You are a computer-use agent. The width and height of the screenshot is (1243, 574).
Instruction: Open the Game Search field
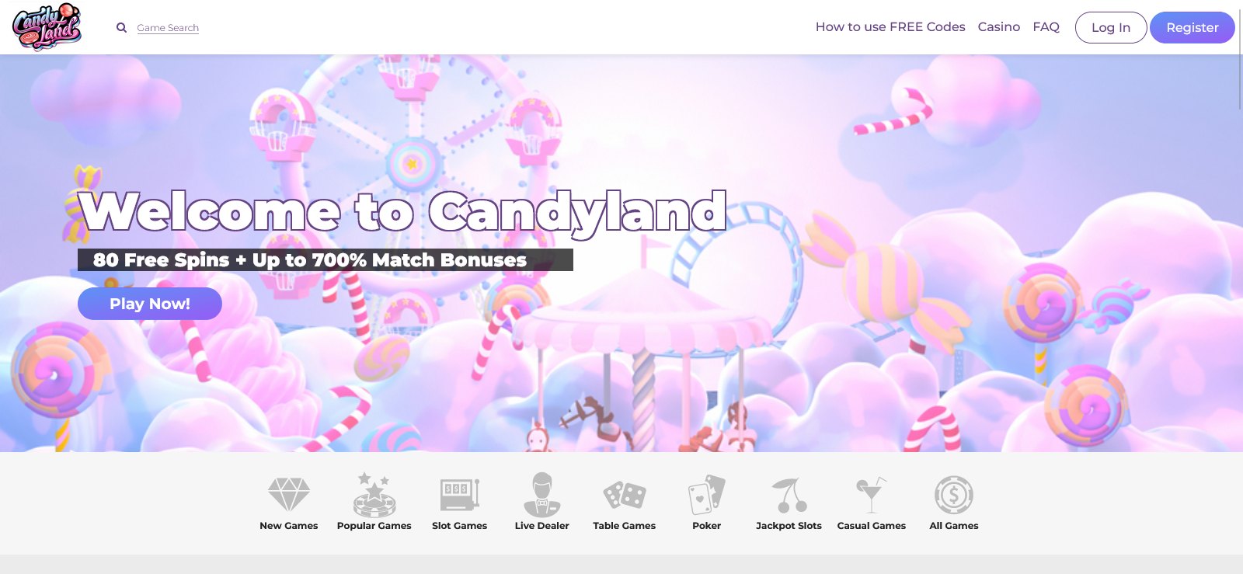(168, 28)
